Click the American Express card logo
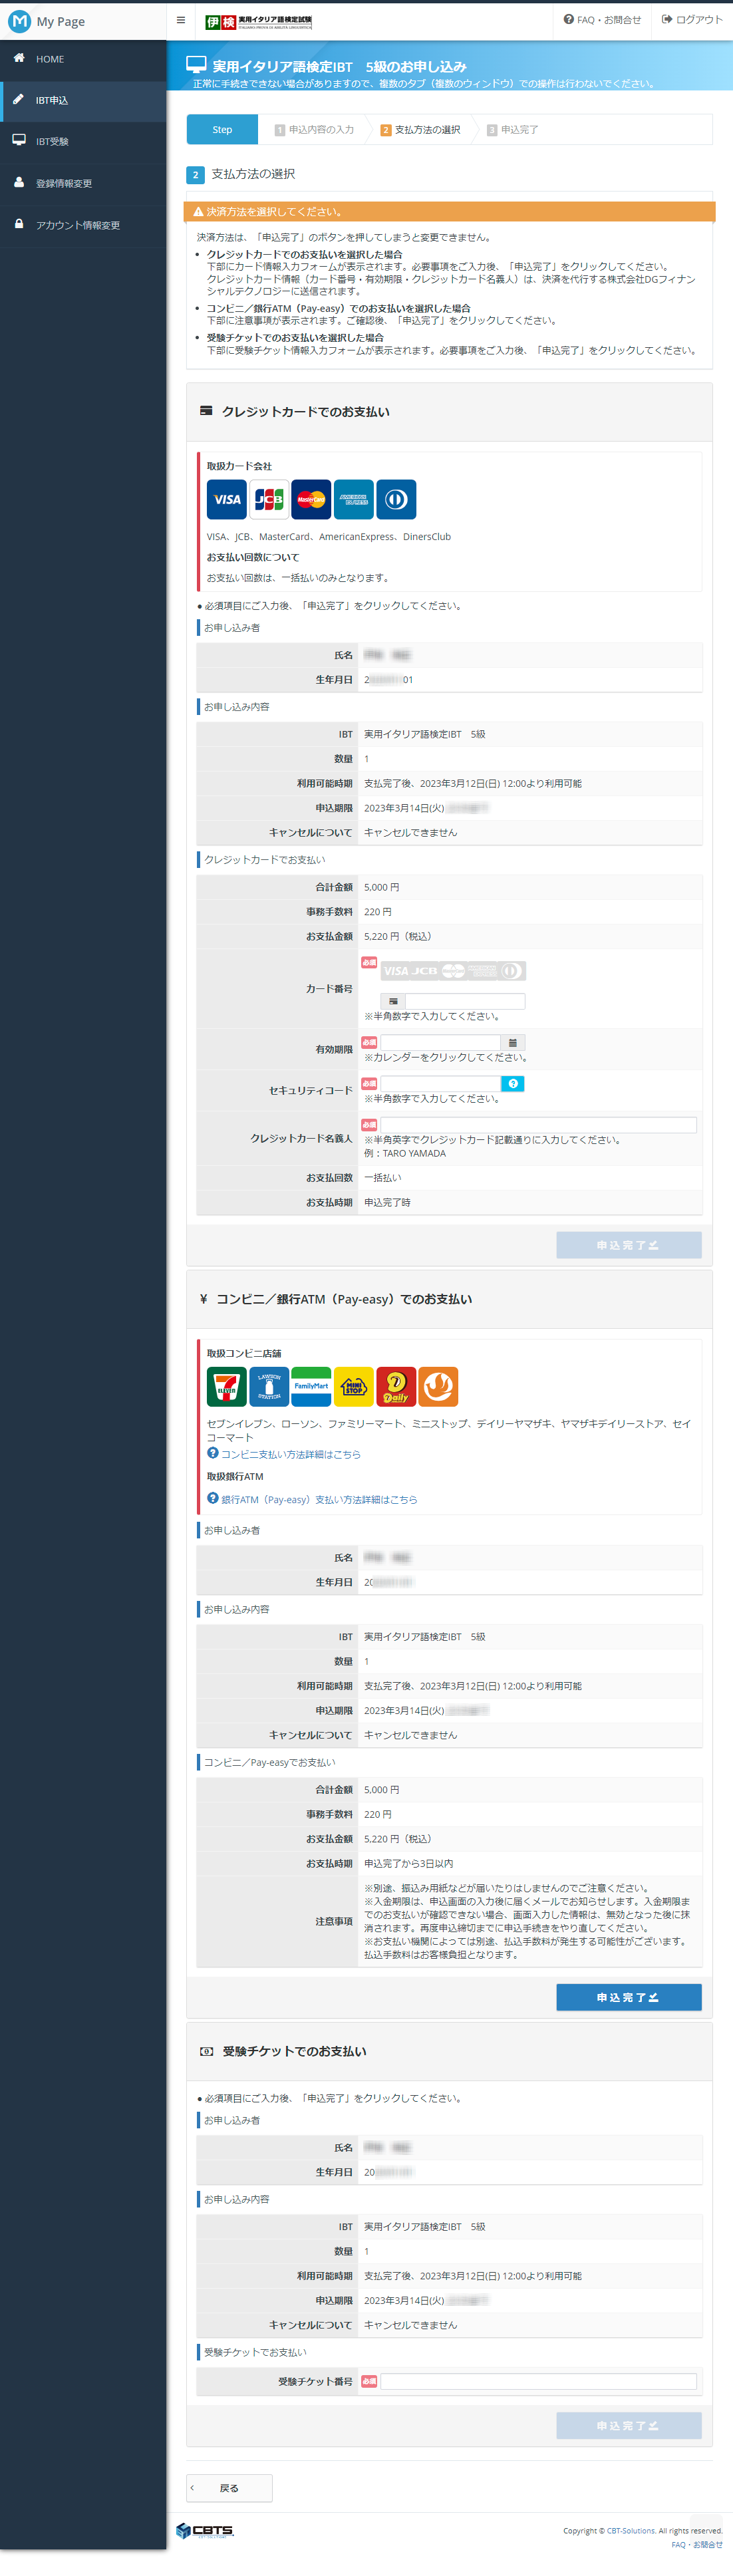 point(354,499)
